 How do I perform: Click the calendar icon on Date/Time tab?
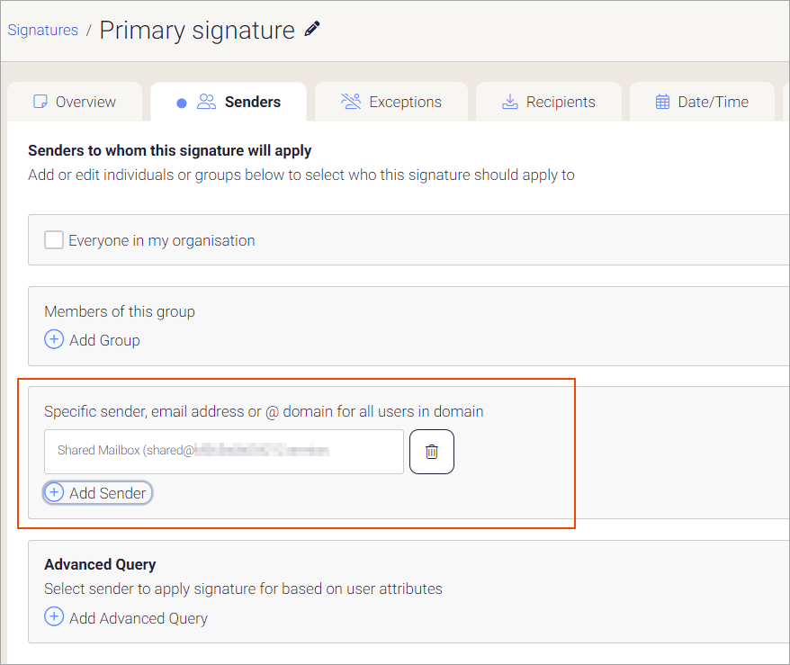click(x=662, y=102)
